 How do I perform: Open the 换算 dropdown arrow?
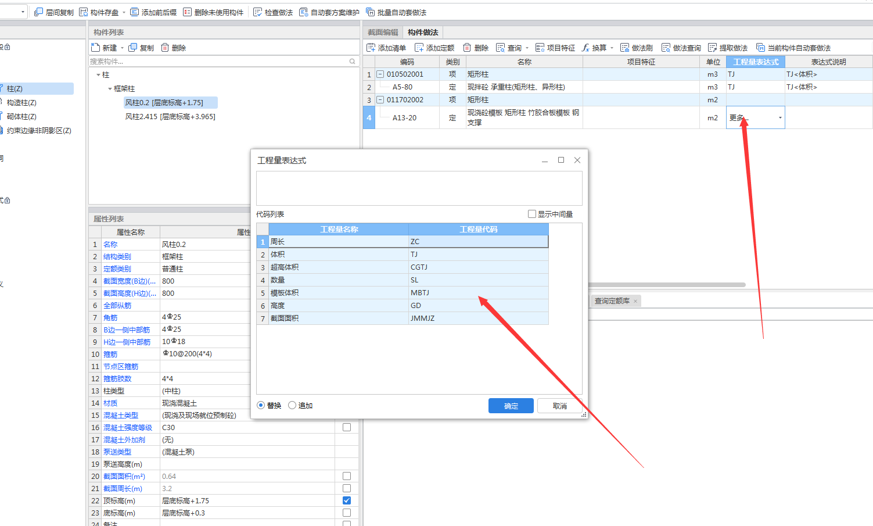tap(612, 48)
